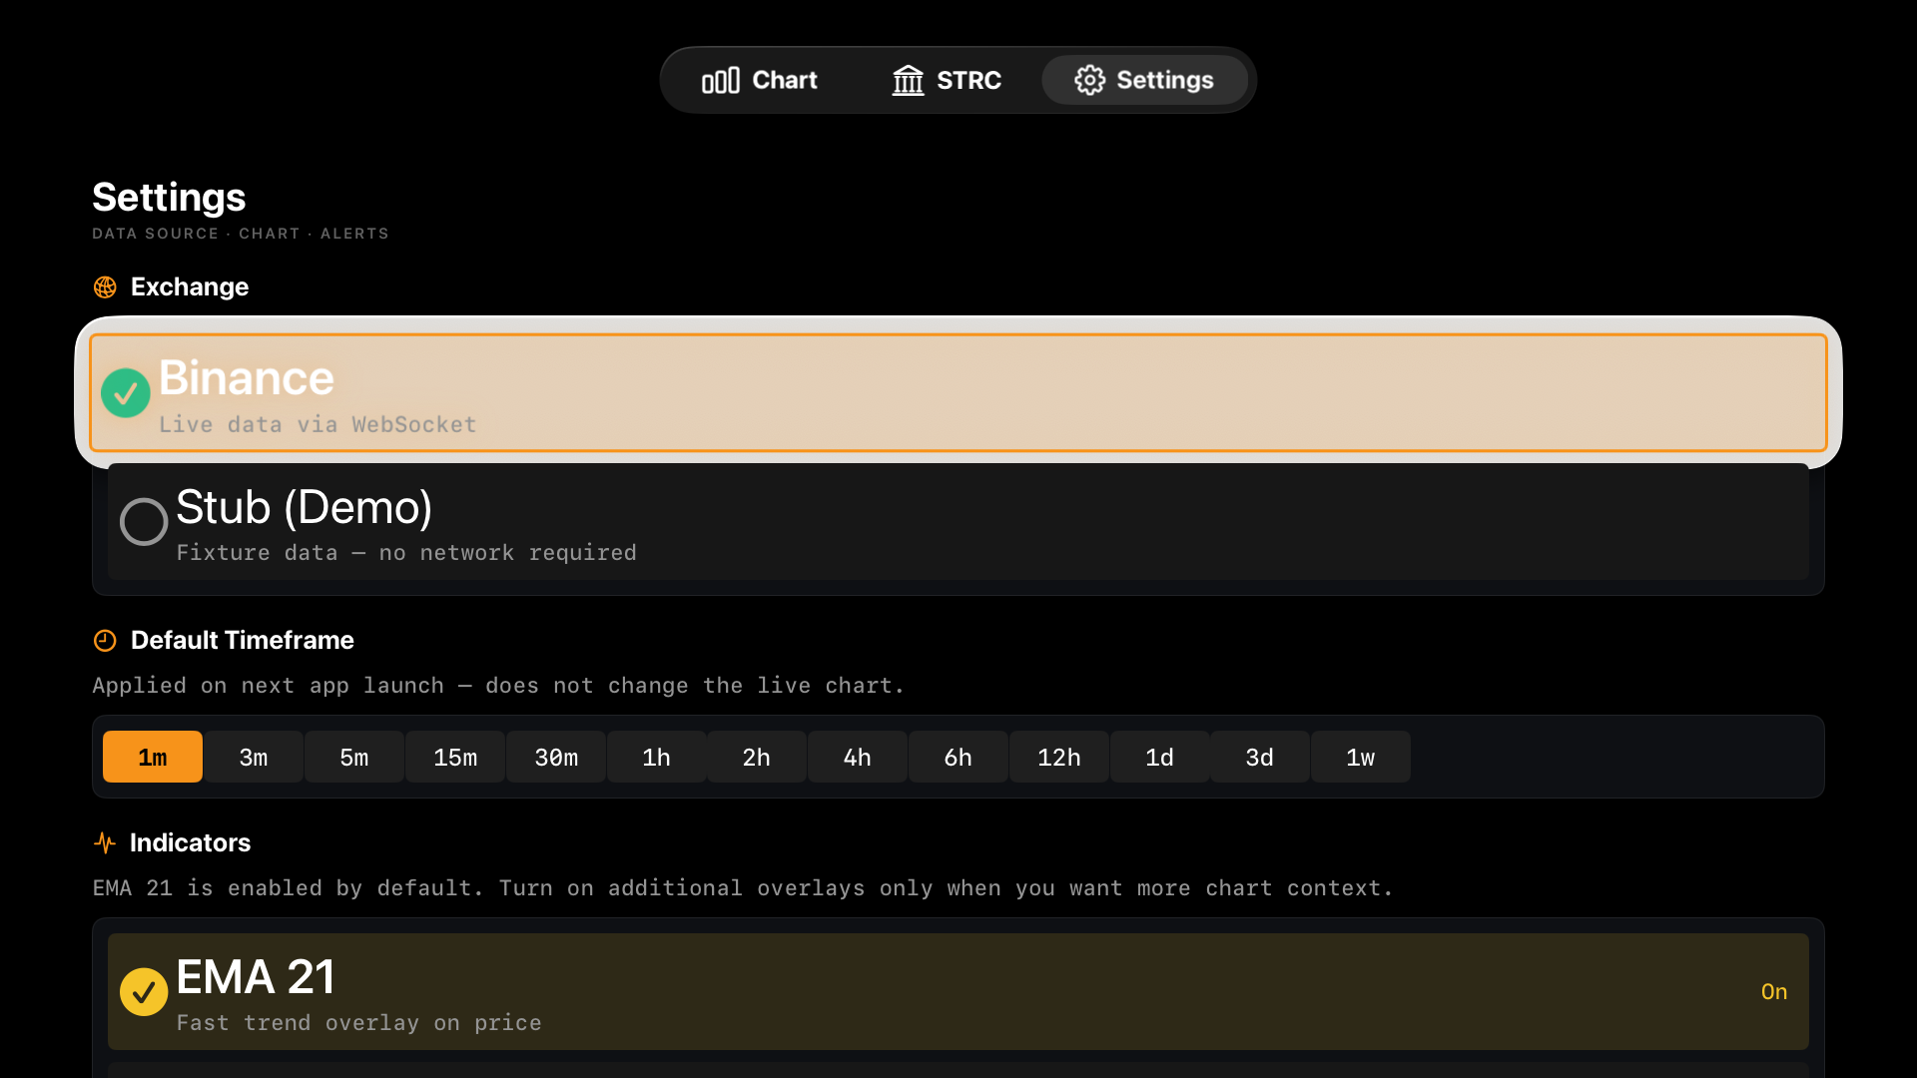The width and height of the screenshot is (1917, 1078).
Task: Set default timeframe to 30m
Action: [556, 757]
